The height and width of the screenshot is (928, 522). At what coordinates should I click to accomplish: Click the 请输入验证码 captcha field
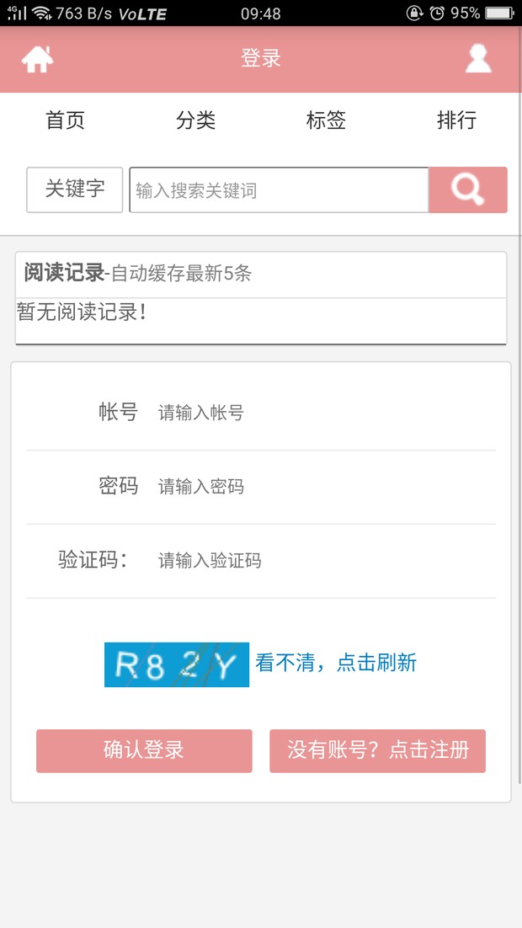pos(326,561)
